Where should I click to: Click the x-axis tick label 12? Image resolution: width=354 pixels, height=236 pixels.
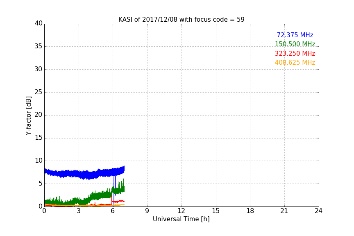(182, 211)
